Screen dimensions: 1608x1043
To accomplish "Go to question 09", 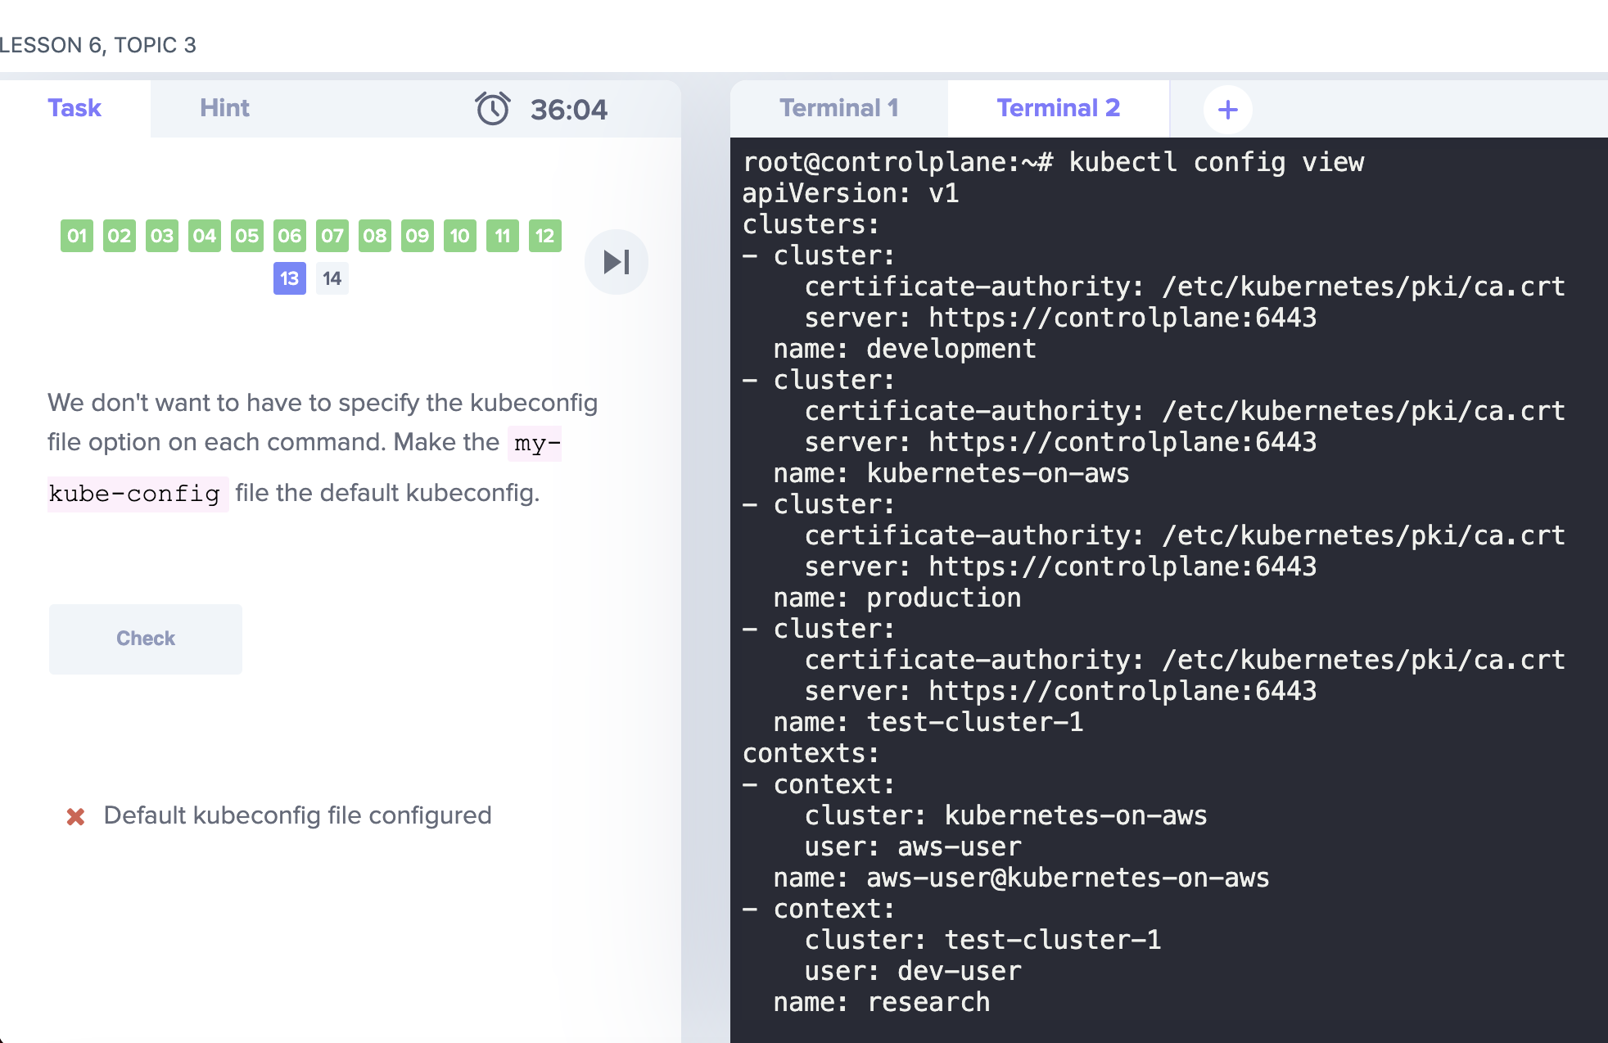I will coord(418,236).
